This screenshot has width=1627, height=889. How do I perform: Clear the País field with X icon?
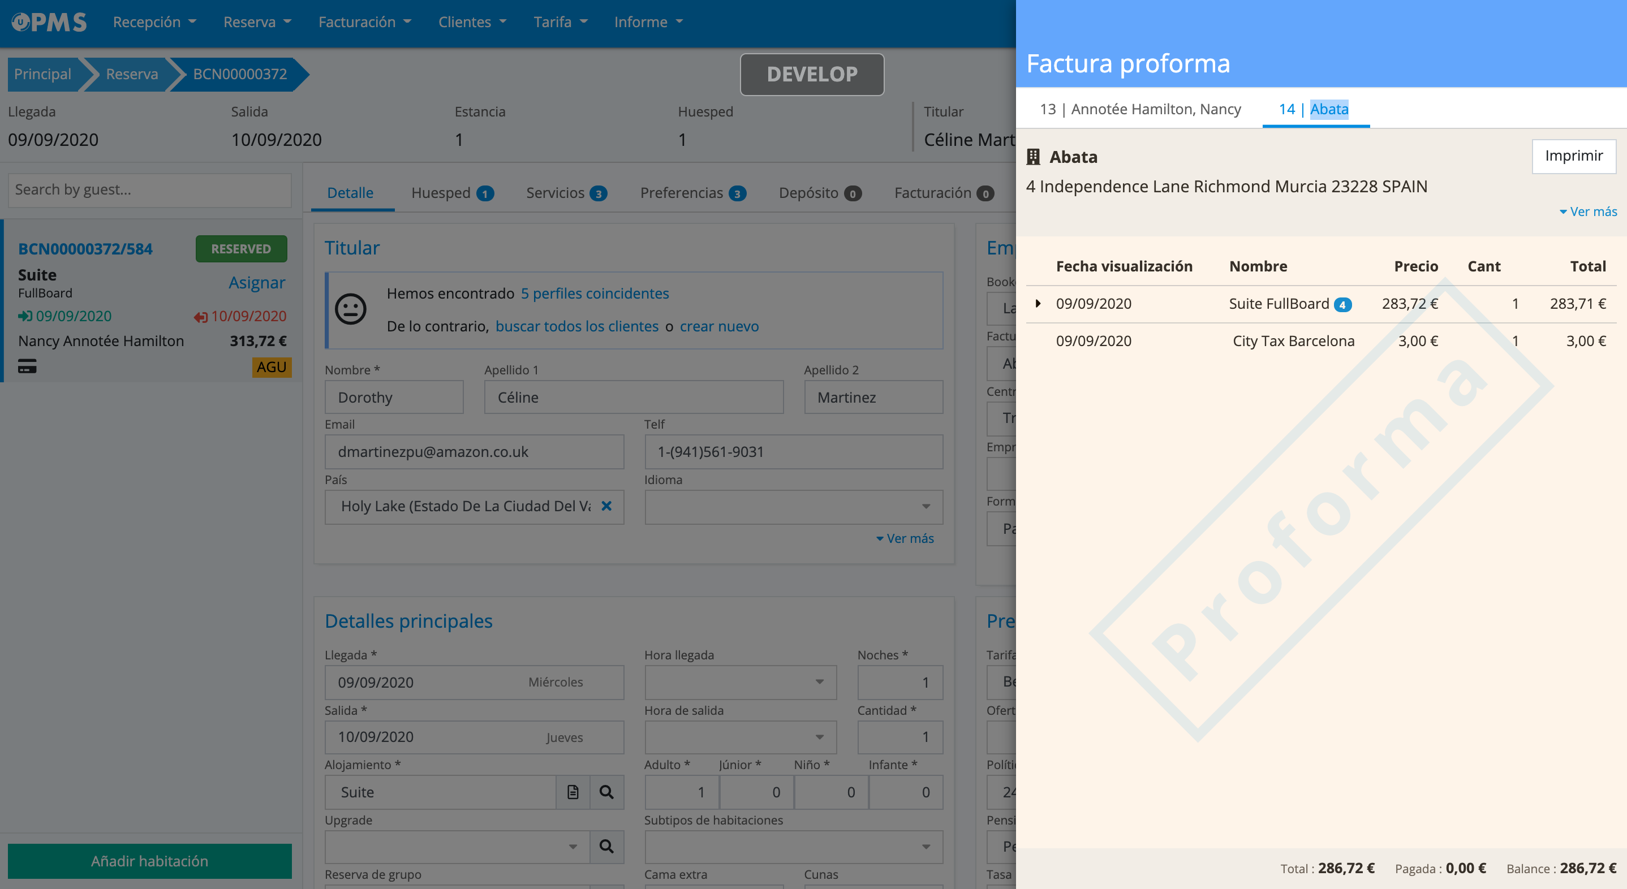[x=606, y=506]
